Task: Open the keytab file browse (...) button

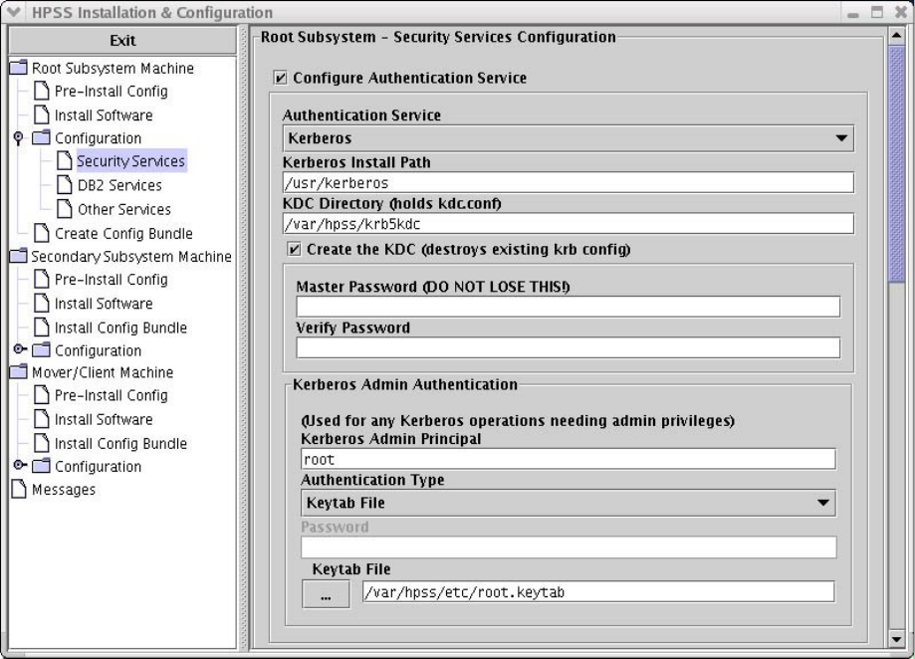Action: point(326,594)
